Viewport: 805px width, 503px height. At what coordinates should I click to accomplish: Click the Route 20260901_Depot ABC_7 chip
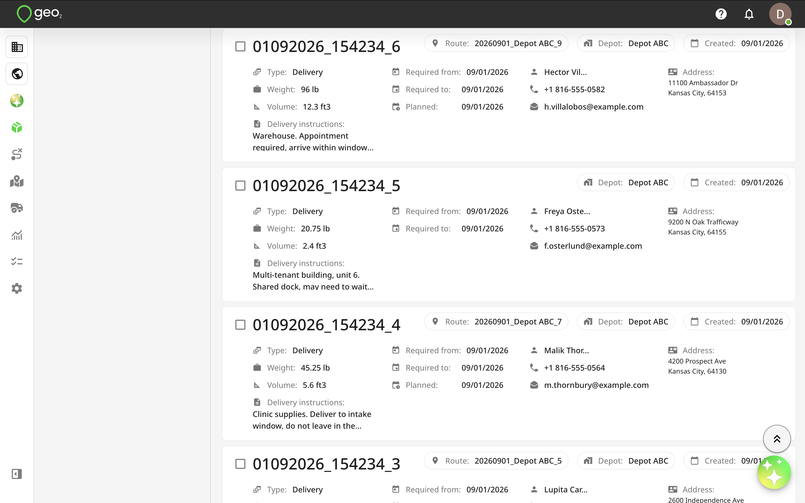[x=496, y=322]
